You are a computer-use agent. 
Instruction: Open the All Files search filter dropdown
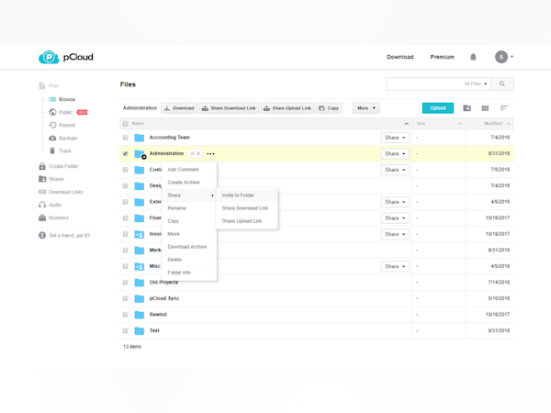click(476, 84)
